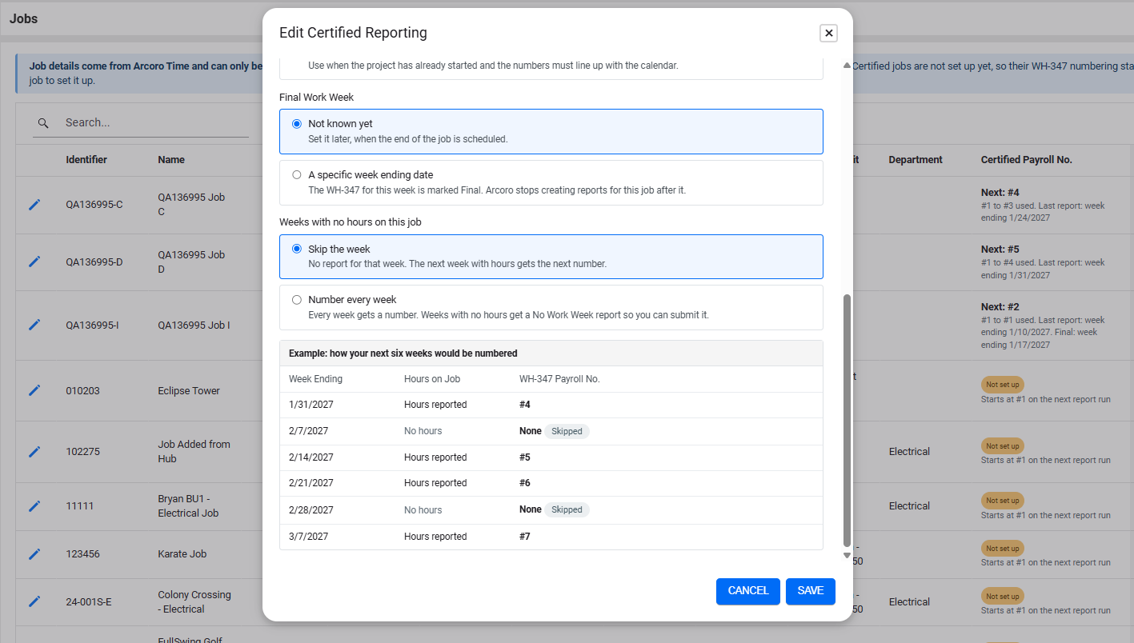Click Not set up badge for job 102275
The width and height of the screenshot is (1134, 643).
coord(1003,446)
